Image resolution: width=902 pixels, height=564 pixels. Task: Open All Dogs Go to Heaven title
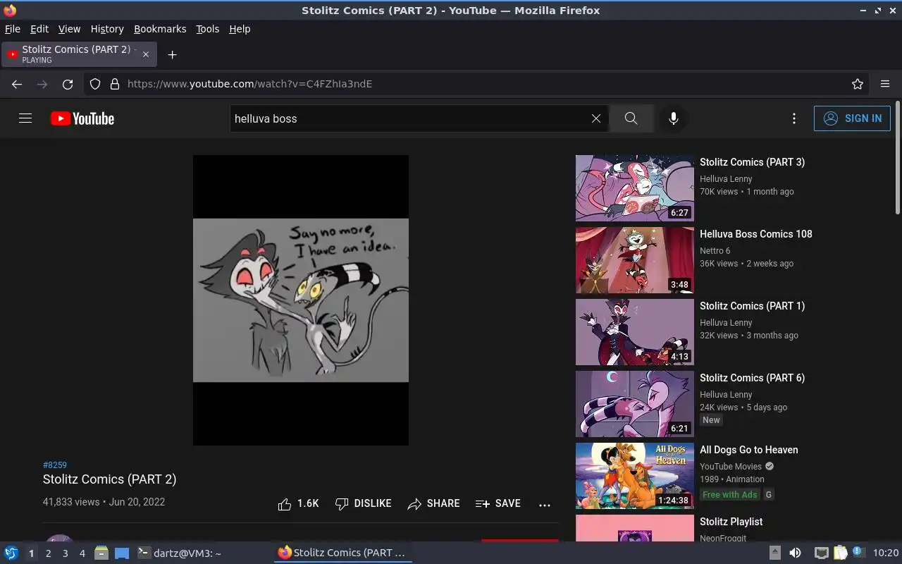(x=748, y=450)
